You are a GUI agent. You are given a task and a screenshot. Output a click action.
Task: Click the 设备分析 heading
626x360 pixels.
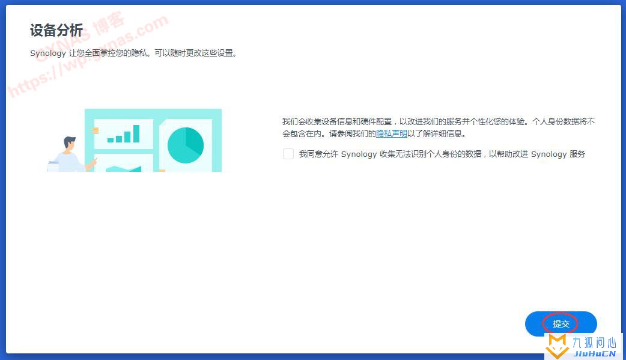pos(56,30)
